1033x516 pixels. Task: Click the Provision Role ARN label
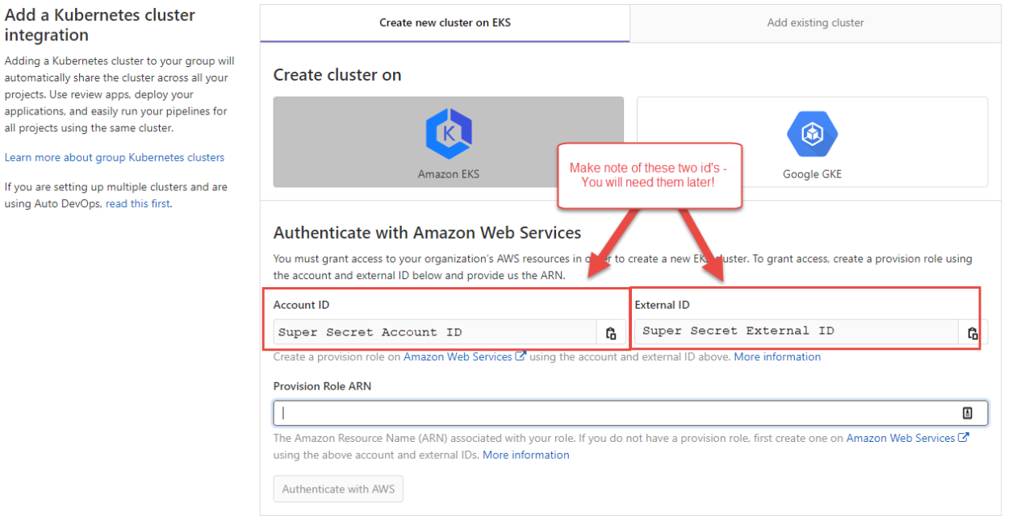(322, 386)
